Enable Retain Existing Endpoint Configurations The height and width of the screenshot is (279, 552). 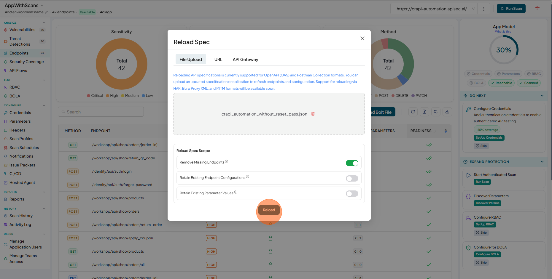point(352,178)
